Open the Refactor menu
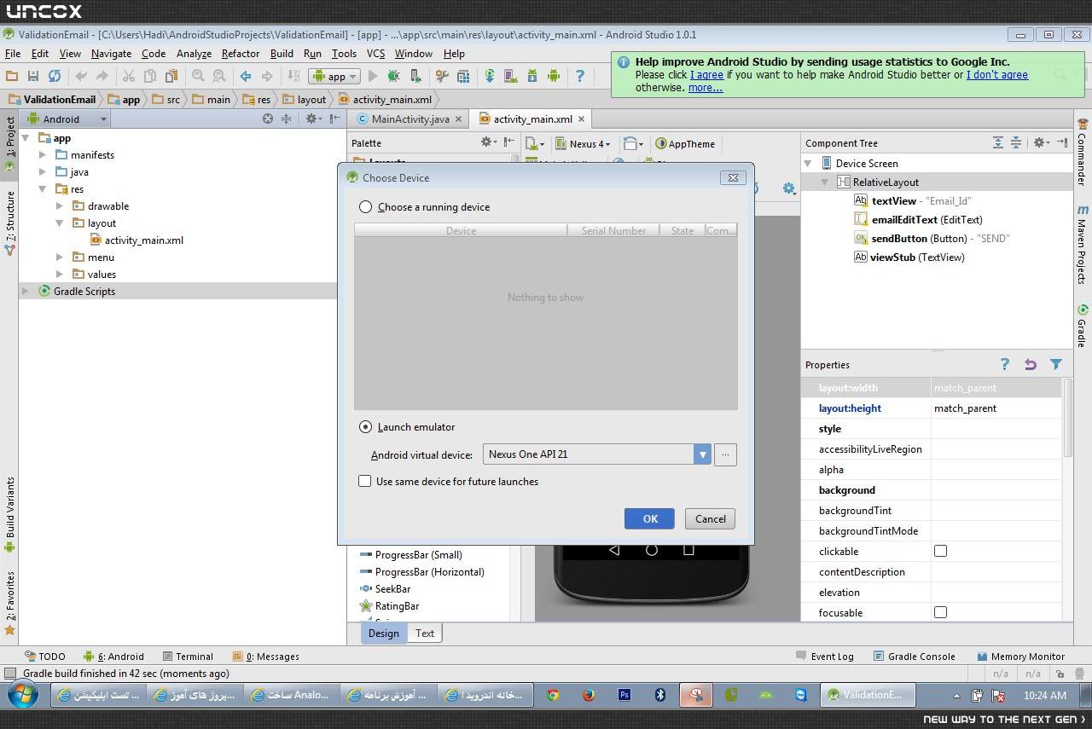 (x=241, y=53)
